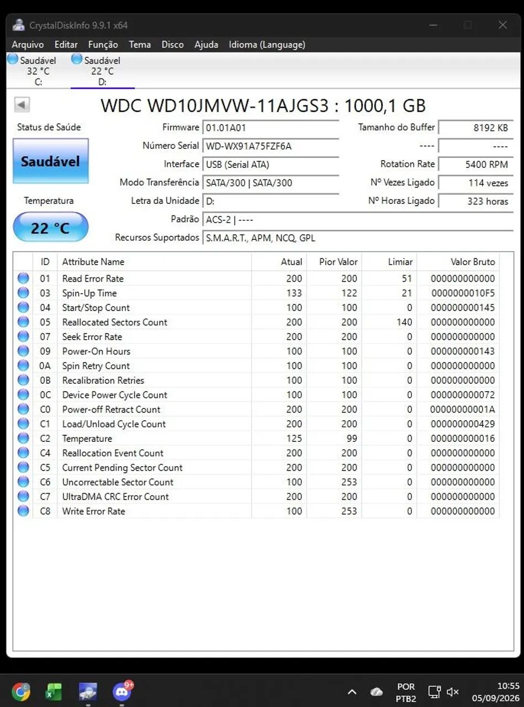The width and height of the screenshot is (524, 707).
Task: Click the Interface field USB (Serial ATA)
Action: click(x=271, y=165)
